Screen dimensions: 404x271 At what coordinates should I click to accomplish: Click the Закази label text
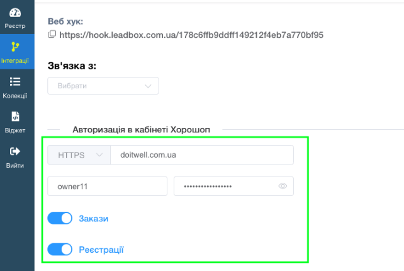(94, 219)
